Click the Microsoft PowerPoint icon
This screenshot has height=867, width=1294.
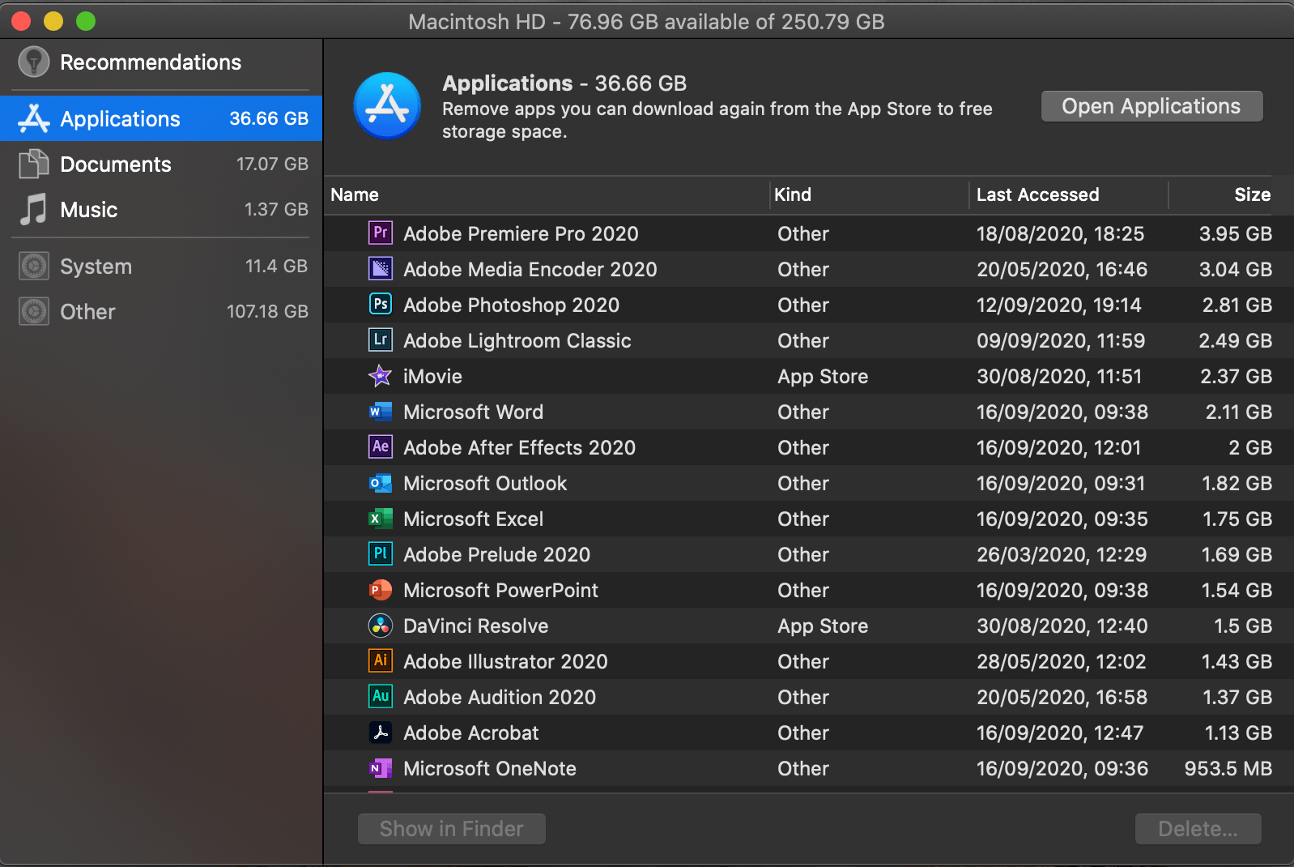click(x=381, y=590)
